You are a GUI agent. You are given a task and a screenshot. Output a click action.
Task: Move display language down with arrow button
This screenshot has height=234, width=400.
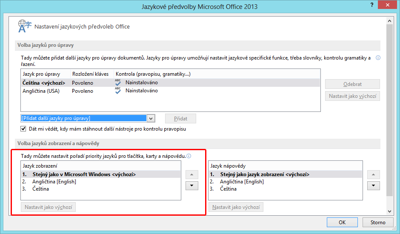tap(192, 185)
